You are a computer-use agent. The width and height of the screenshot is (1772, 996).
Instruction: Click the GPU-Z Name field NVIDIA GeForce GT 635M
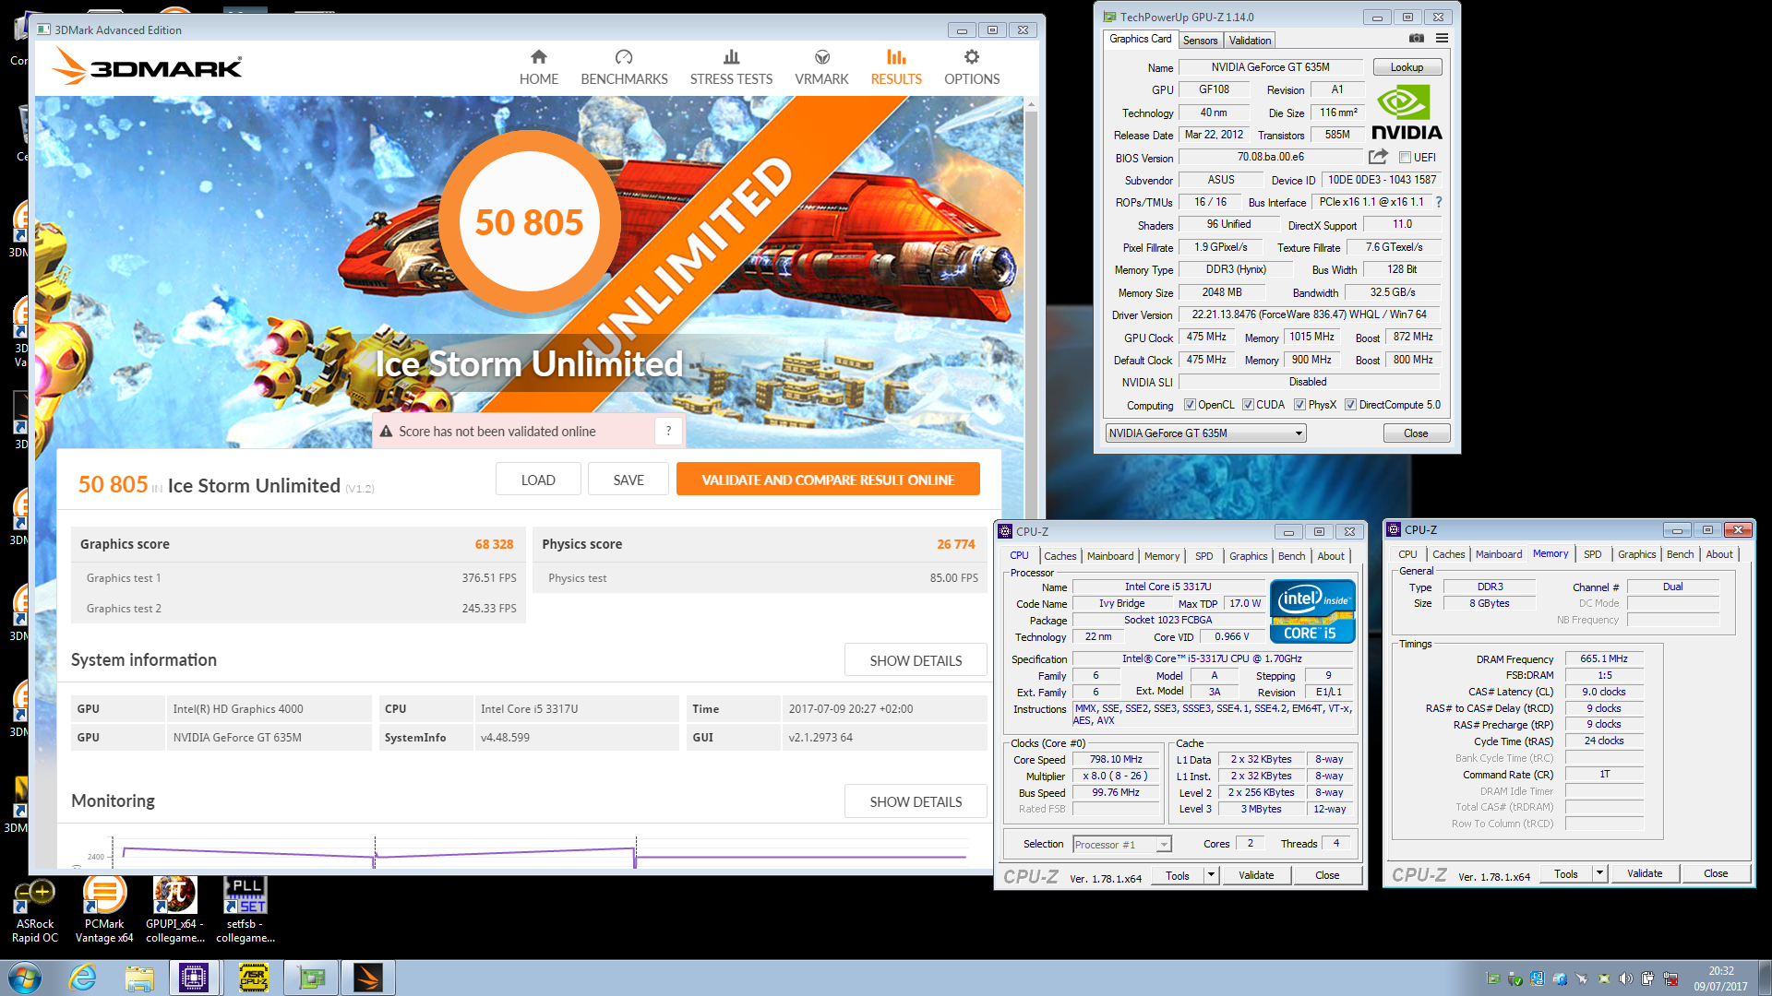pyautogui.click(x=1270, y=67)
